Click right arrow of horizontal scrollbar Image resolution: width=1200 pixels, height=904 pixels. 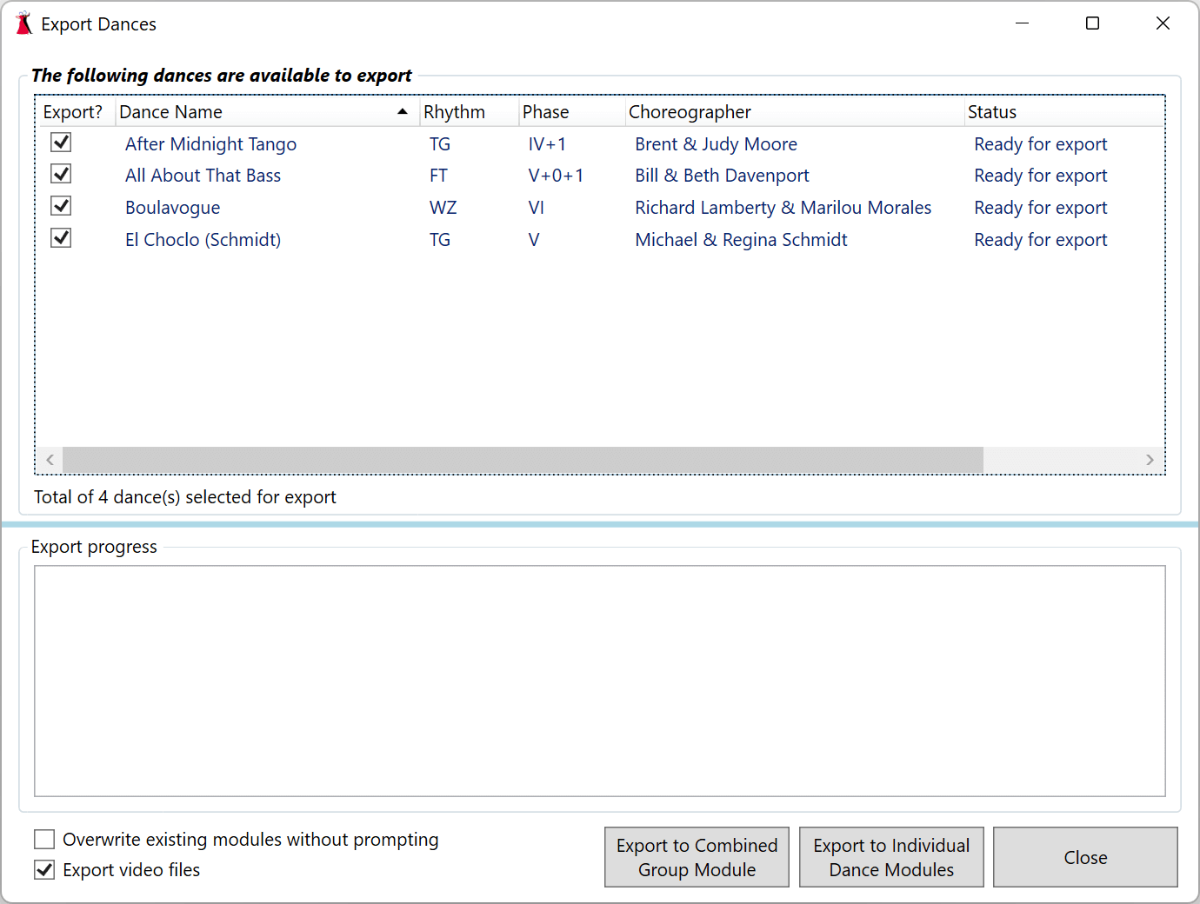[1150, 460]
